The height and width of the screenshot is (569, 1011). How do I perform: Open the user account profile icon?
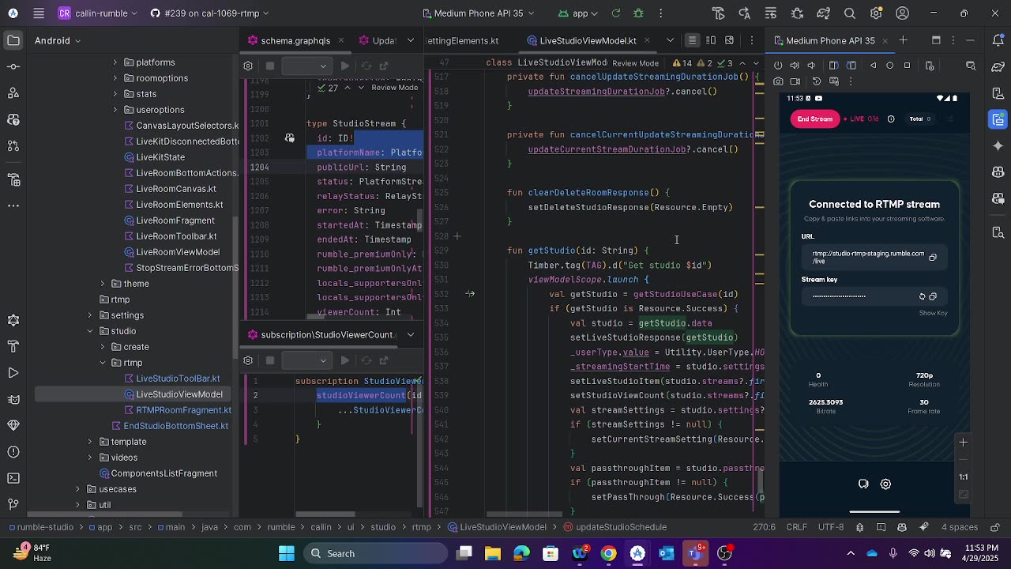pos(902,13)
